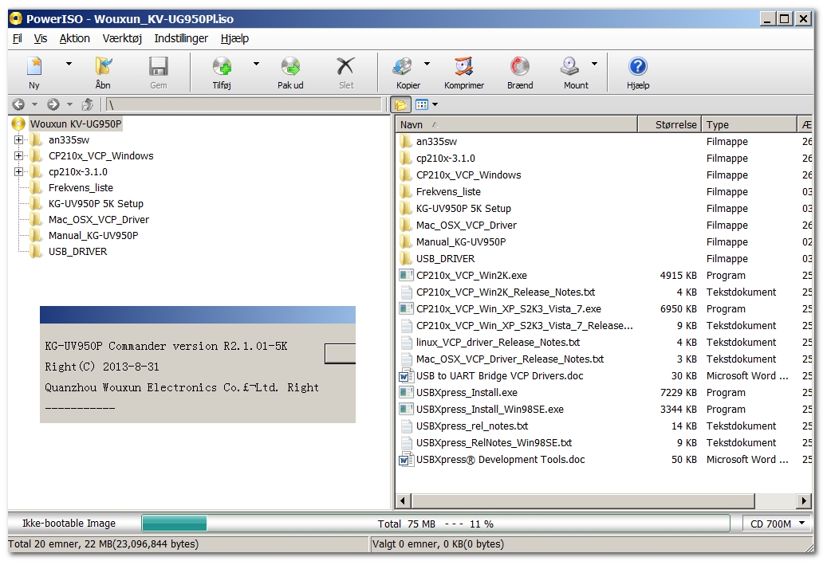Click the 4915 KB size cell
The width and height of the screenshot is (823, 561).
tap(678, 275)
